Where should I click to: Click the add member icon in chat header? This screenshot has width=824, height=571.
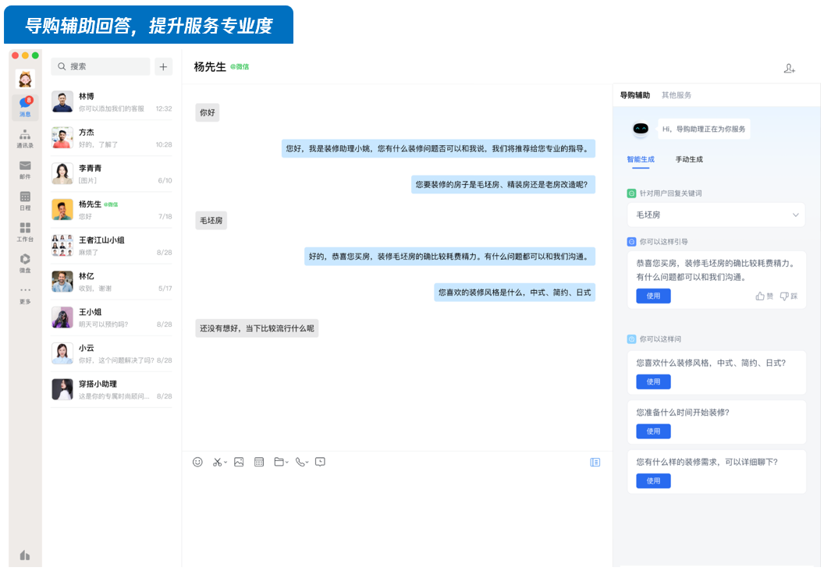789,69
